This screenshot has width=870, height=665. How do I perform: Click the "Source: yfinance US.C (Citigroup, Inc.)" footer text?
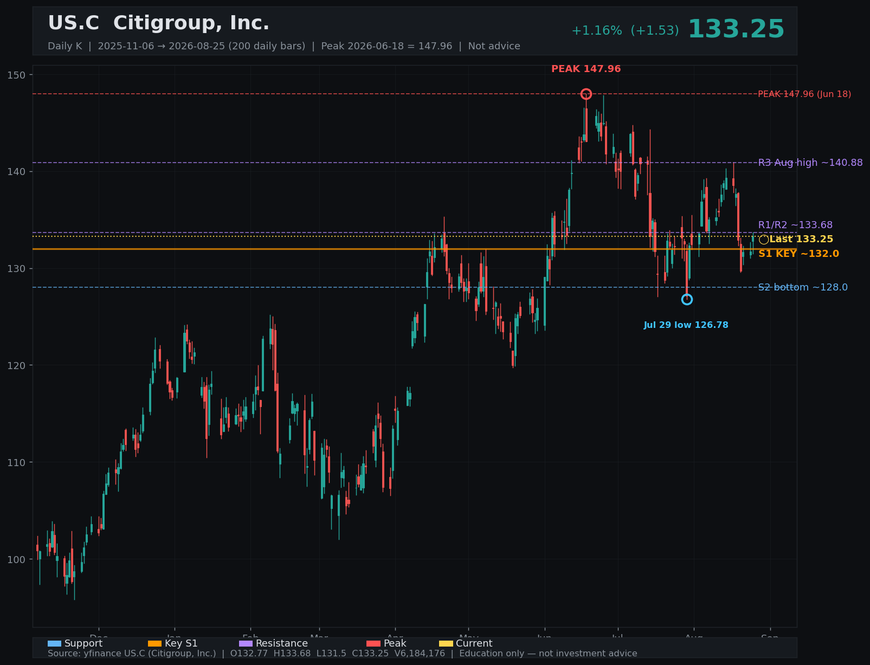(132, 654)
